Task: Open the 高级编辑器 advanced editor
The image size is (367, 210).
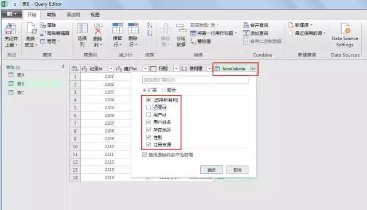Action: tap(54, 33)
